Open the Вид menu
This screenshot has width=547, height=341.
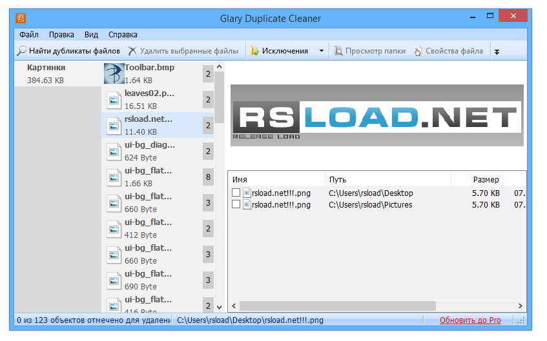click(91, 35)
